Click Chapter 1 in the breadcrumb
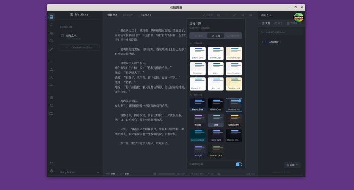 129,15
